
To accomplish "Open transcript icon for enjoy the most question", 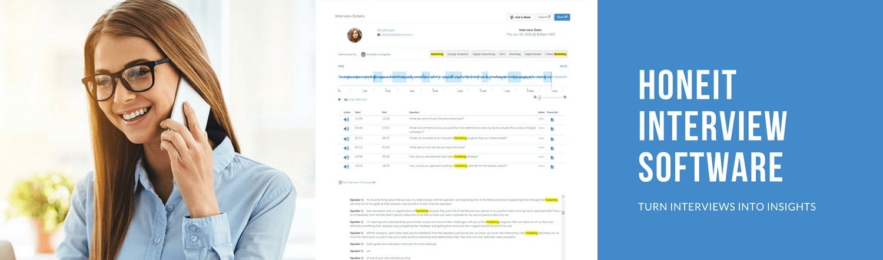I will 552,148.
